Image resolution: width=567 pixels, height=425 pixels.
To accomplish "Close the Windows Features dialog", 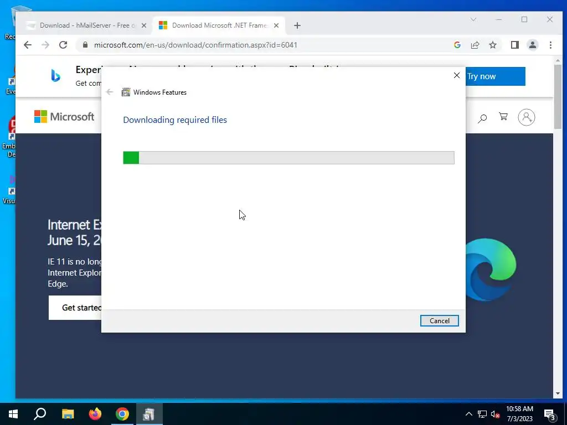I will pyautogui.click(x=457, y=75).
